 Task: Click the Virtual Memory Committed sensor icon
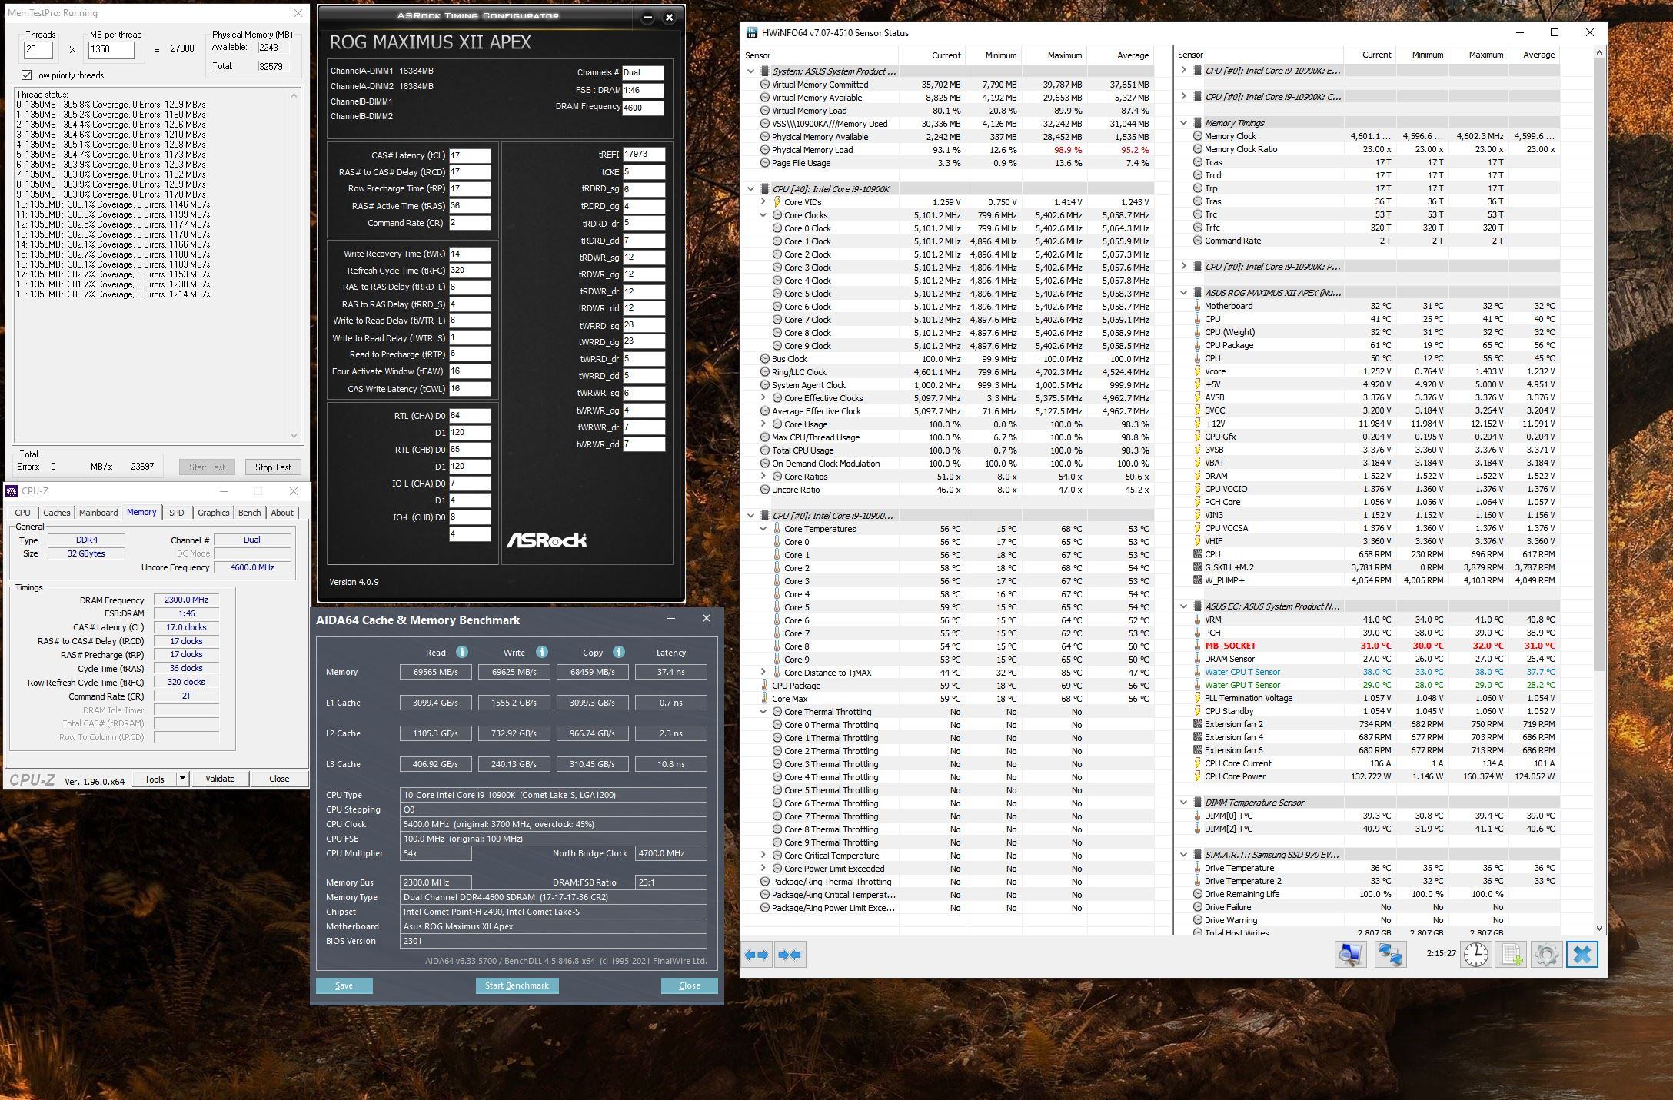coord(765,85)
